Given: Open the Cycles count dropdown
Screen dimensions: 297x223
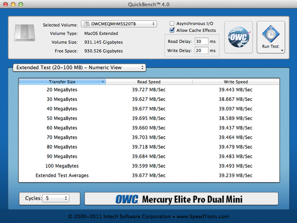Looking at the screenshot, I should point(56,198).
